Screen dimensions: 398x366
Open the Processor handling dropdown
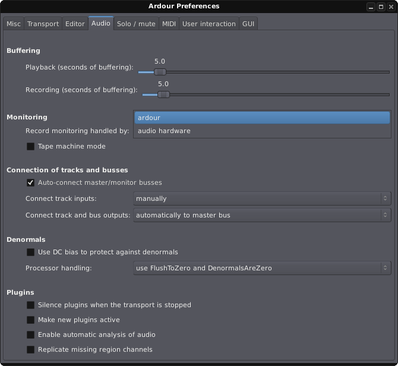[x=262, y=268]
